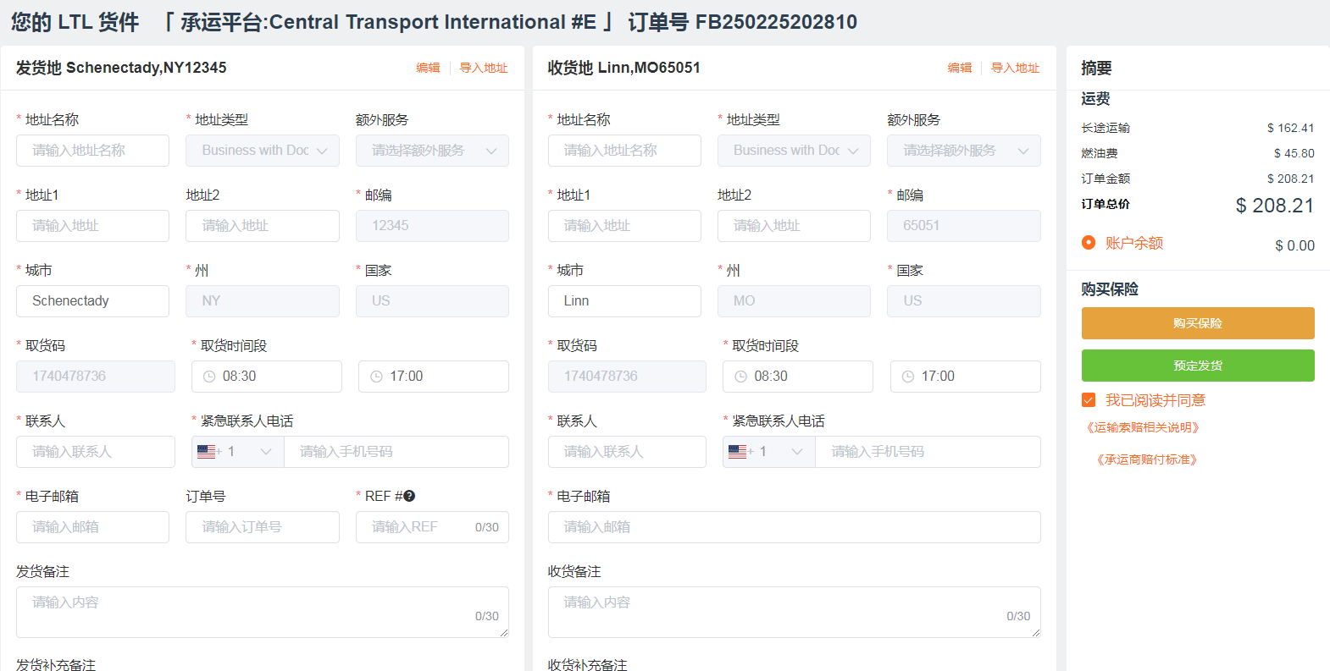1330x671 pixels.
Task: Click destination 邮编 field showing 65051
Action: [964, 226]
